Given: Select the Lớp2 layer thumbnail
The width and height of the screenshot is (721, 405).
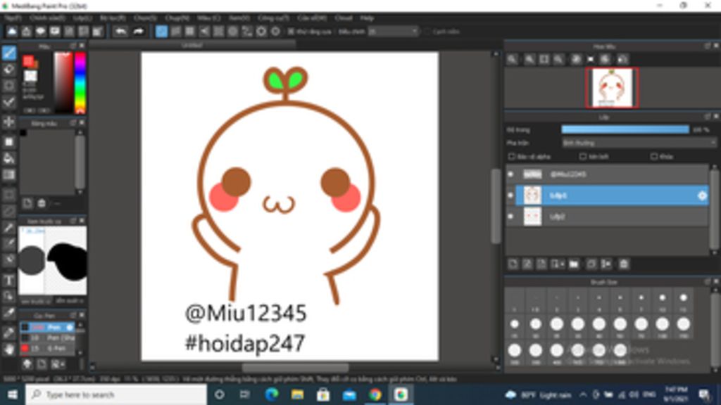Looking at the screenshot, I should tap(532, 217).
